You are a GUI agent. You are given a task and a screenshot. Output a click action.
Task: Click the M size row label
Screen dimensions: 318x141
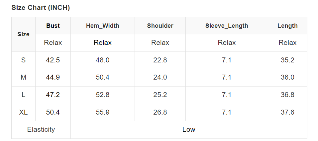[23, 77]
